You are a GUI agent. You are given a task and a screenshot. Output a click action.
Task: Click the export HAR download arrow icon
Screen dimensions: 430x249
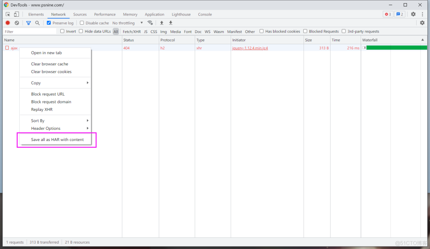tap(171, 23)
